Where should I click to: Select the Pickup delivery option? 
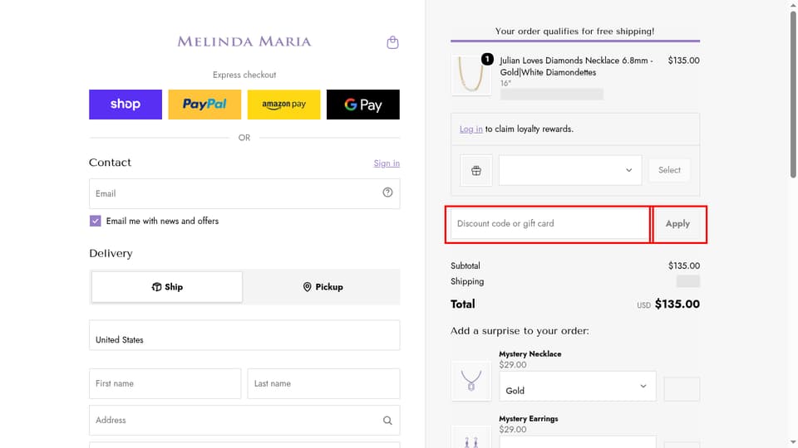(323, 287)
